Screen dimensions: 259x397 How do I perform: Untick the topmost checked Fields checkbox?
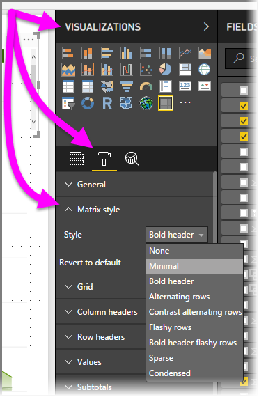click(x=244, y=106)
